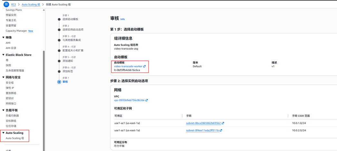Image resolution: width=337 pixels, height=151 pixels.
Task: Click external link icon for subnet-0f4ee11eda2ff311b
Action: 221,130
